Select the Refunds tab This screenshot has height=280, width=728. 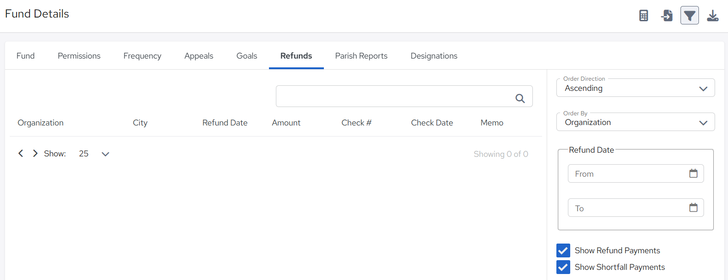pyautogui.click(x=296, y=56)
